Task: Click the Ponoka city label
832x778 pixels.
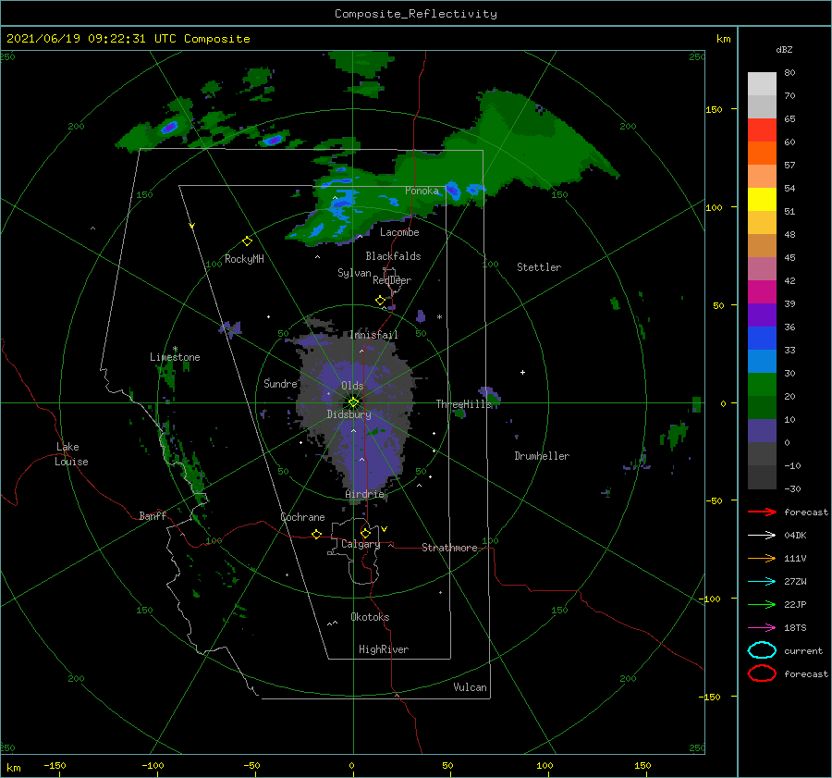Action: 422,191
